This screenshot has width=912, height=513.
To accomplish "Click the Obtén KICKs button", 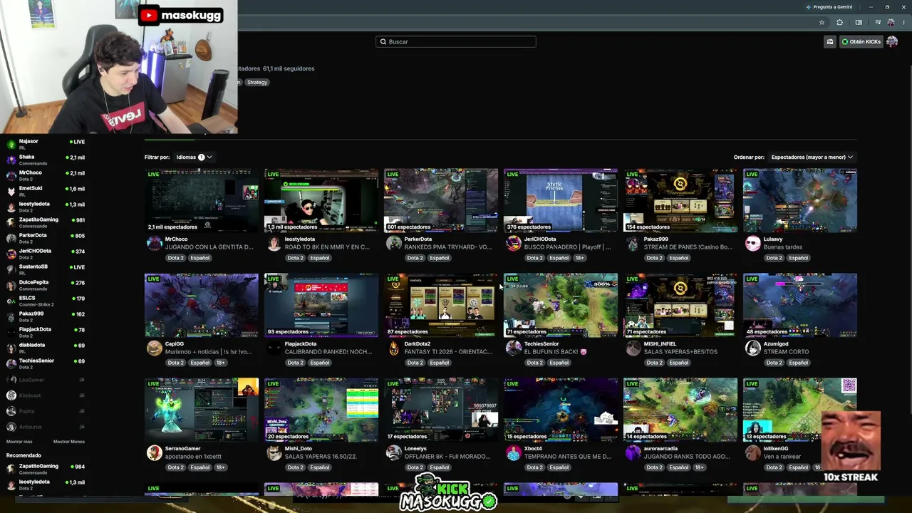I will click(861, 42).
